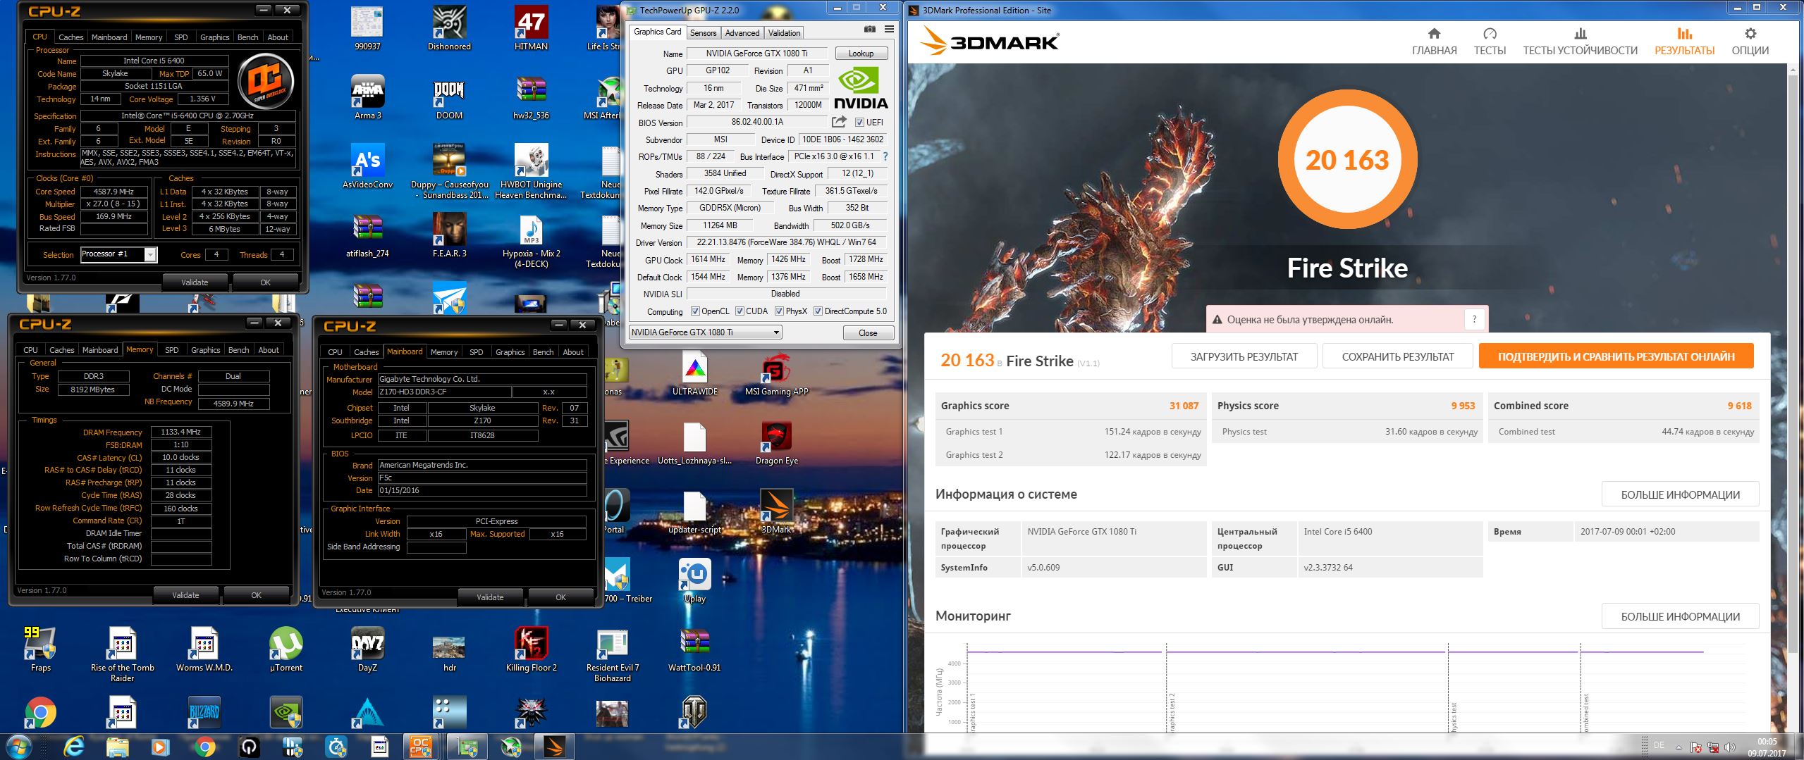Click the Close button in GPU-Z
Screen dimensions: 1804x760
point(868,333)
